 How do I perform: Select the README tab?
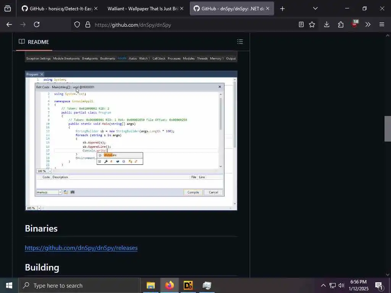coord(34,42)
